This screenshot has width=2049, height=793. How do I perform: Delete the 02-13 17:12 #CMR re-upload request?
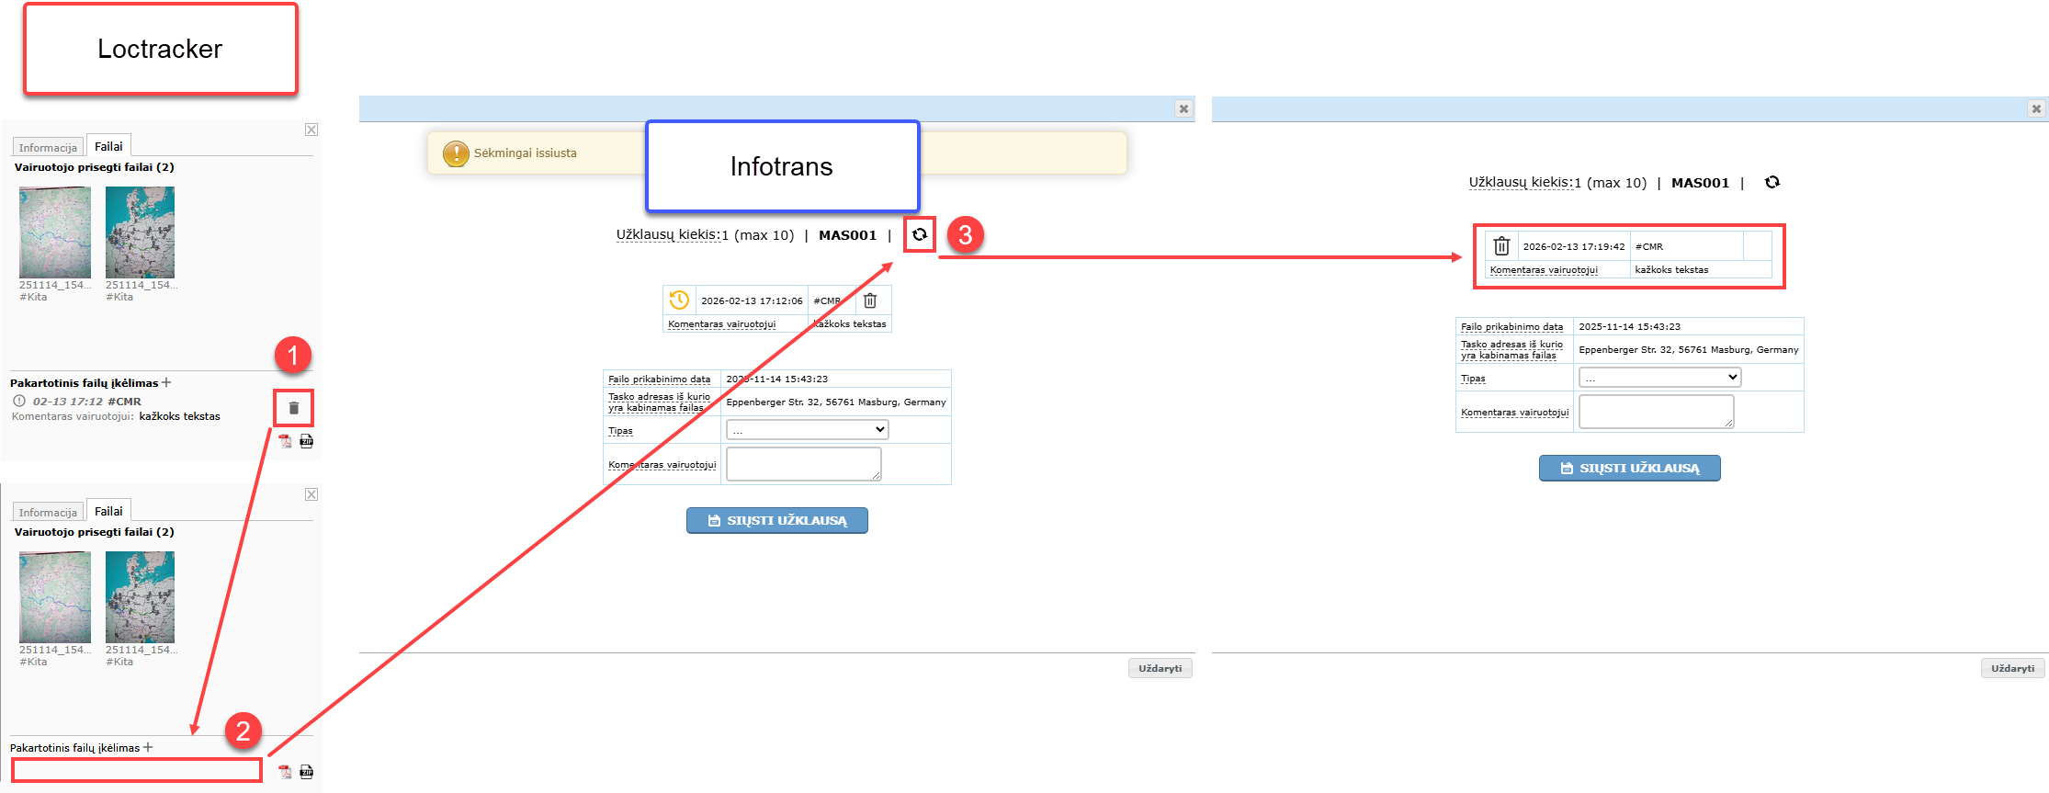(294, 408)
